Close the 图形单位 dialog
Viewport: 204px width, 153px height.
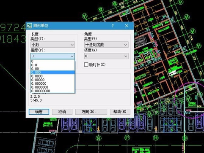[127, 26]
